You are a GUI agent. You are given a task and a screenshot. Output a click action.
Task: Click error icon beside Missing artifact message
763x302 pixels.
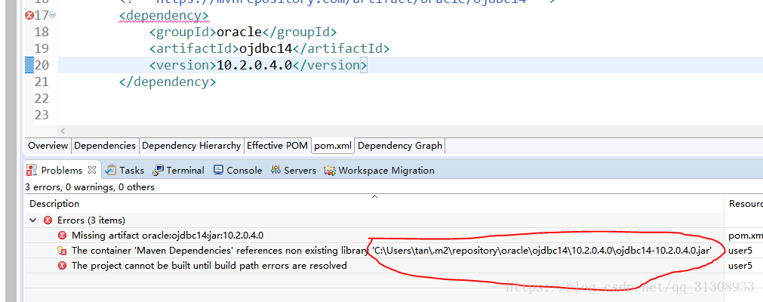[62, 236]
